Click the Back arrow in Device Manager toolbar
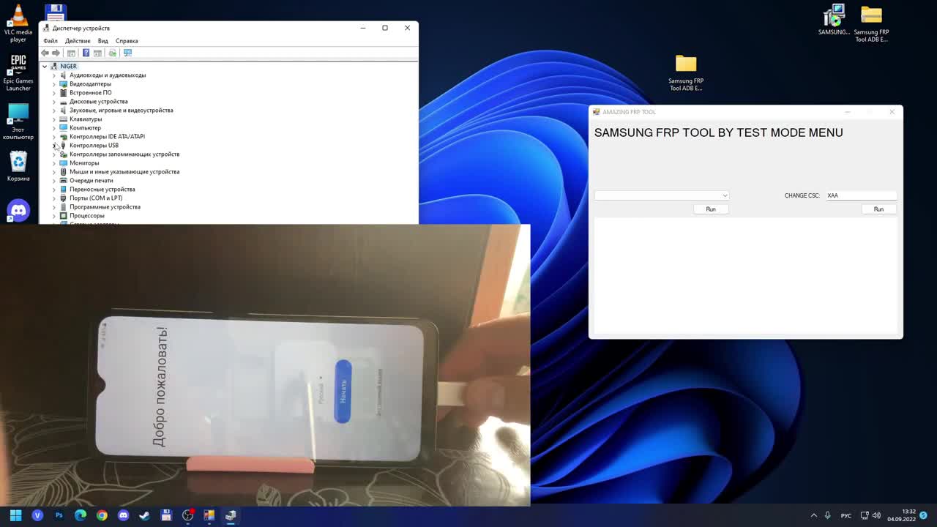 point(45,53)
